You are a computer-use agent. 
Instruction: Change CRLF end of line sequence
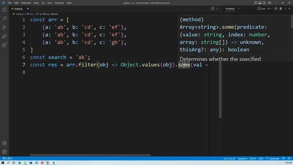pos(261,159)
